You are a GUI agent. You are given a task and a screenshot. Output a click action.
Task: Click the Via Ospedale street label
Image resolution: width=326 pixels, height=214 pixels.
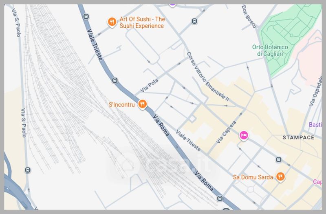[316, 91]
